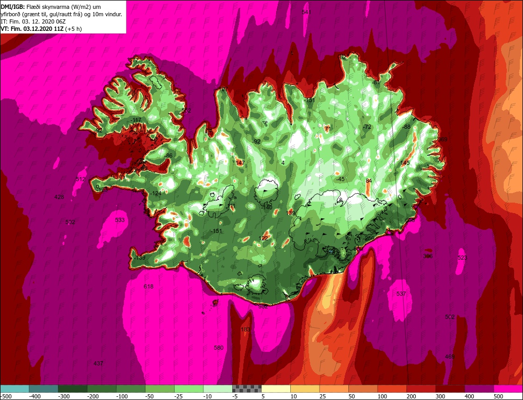This screenshot has height=400, width=523.
Task: Click the legend label "200"
Action: coord(411,396)
